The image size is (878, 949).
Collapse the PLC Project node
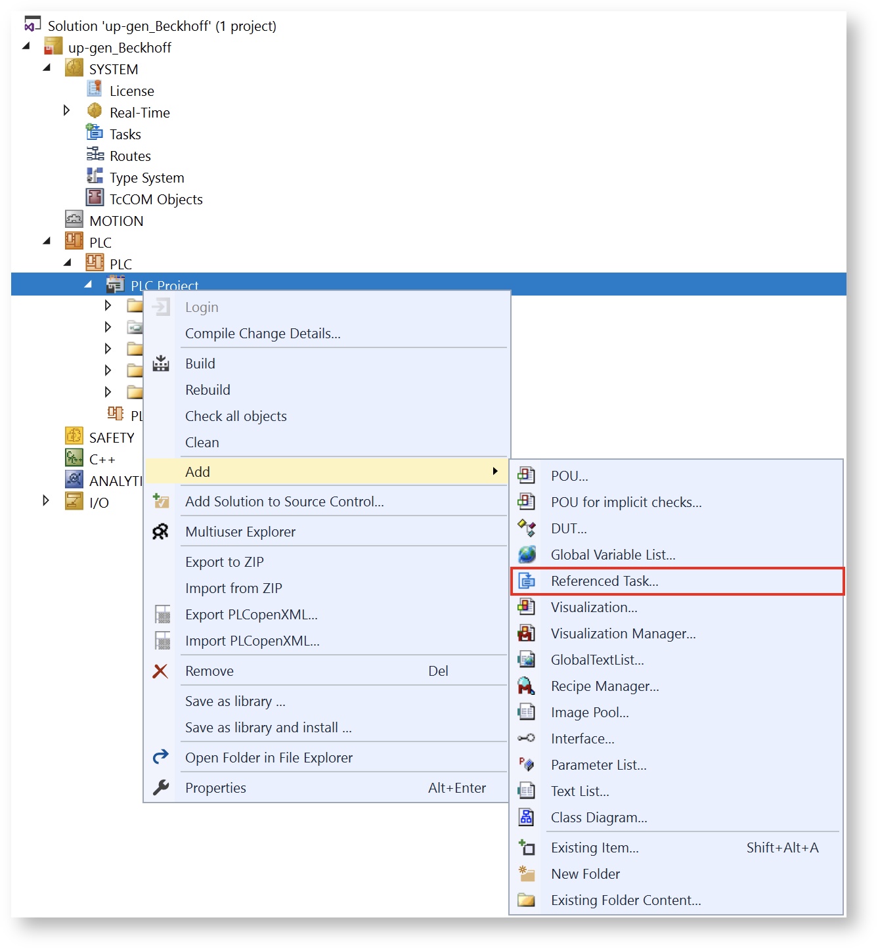click(88, 284)
